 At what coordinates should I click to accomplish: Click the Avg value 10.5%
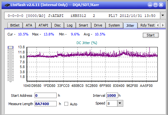point(100,34)
